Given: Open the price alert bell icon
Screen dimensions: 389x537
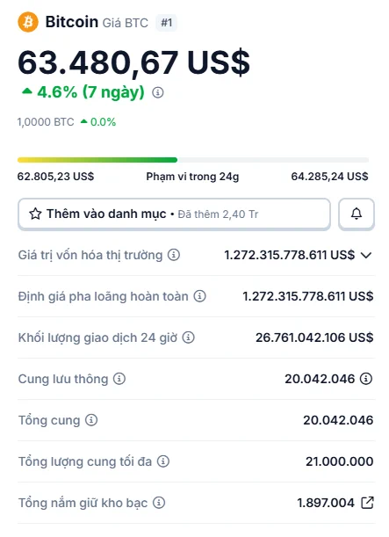Looking at the screenshot, I should (357, 214).
